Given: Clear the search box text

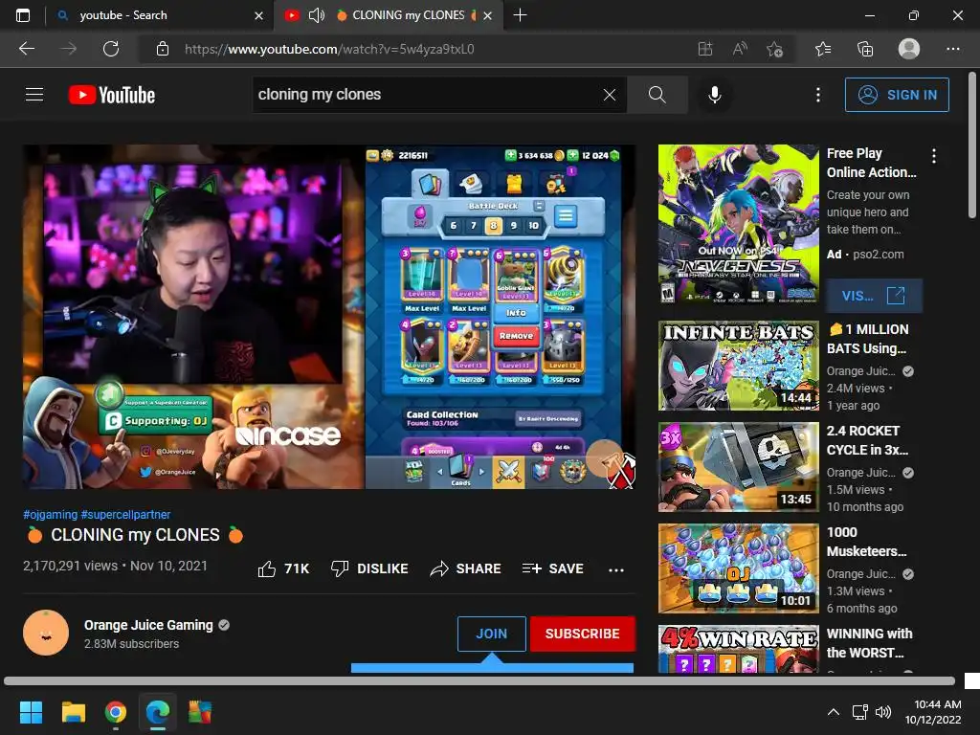Looking at the screenshot, I should [610, 95].
